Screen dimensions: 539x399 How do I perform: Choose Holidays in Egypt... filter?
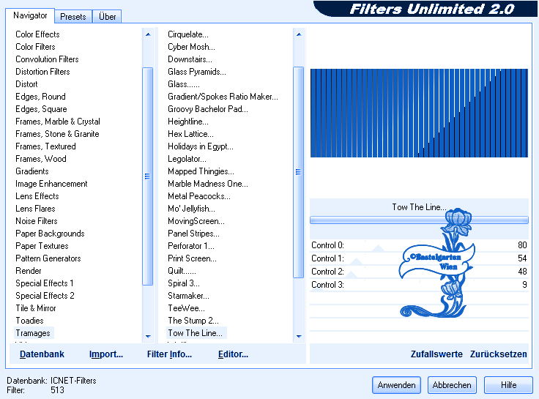[x=201, y=146]
